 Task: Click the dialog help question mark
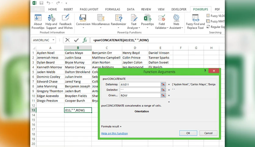[205, 71]
